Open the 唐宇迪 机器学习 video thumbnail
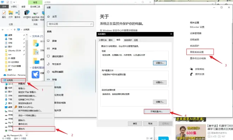Image resolution: width=233 pixels, height=140 pixels. 191,132
